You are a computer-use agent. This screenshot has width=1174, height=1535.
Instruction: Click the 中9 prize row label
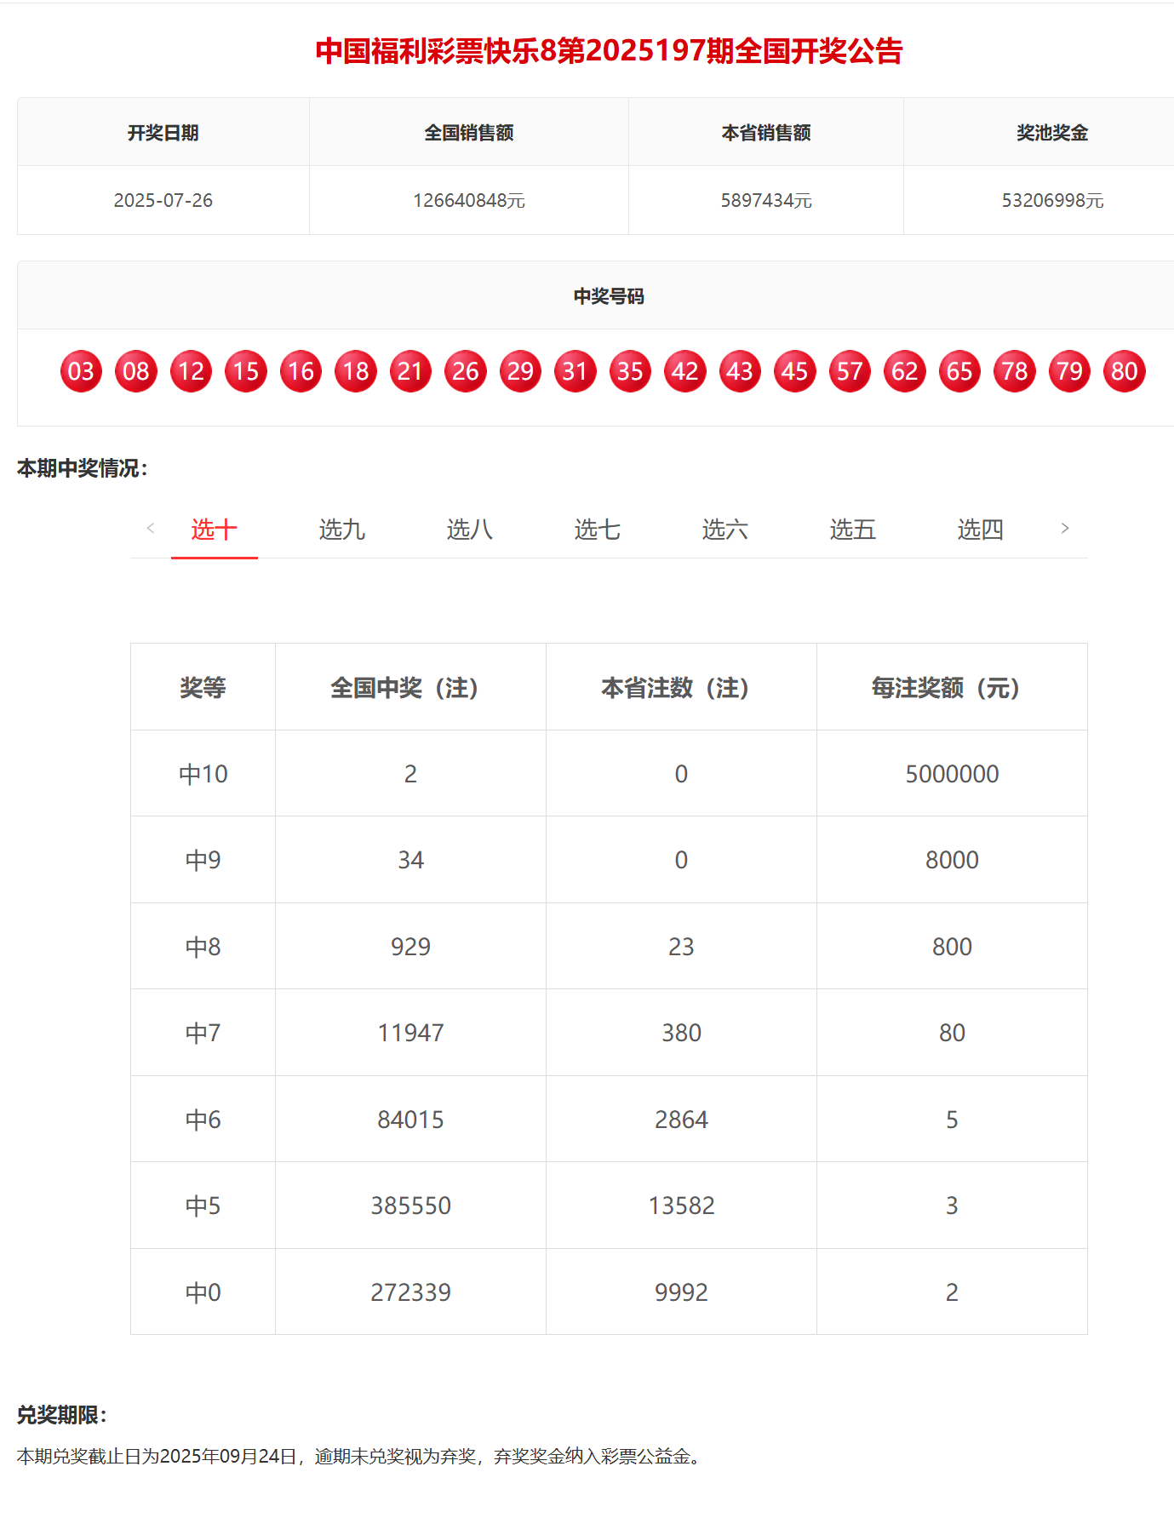point(203,860)
